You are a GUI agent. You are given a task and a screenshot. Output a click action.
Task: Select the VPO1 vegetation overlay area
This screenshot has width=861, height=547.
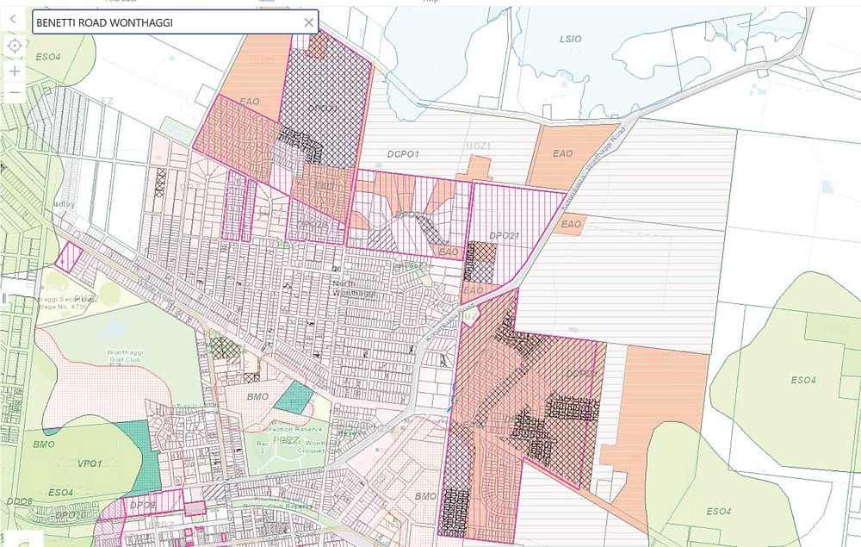[90, 463]
